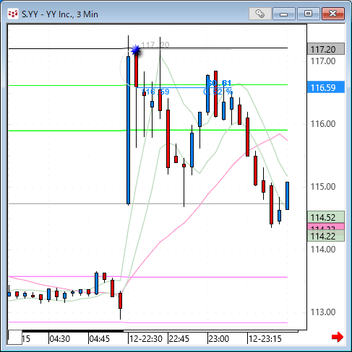Click the 12-22:30 time axis label
Viewport: 352px width, 352px height.
tap(146, 339)
